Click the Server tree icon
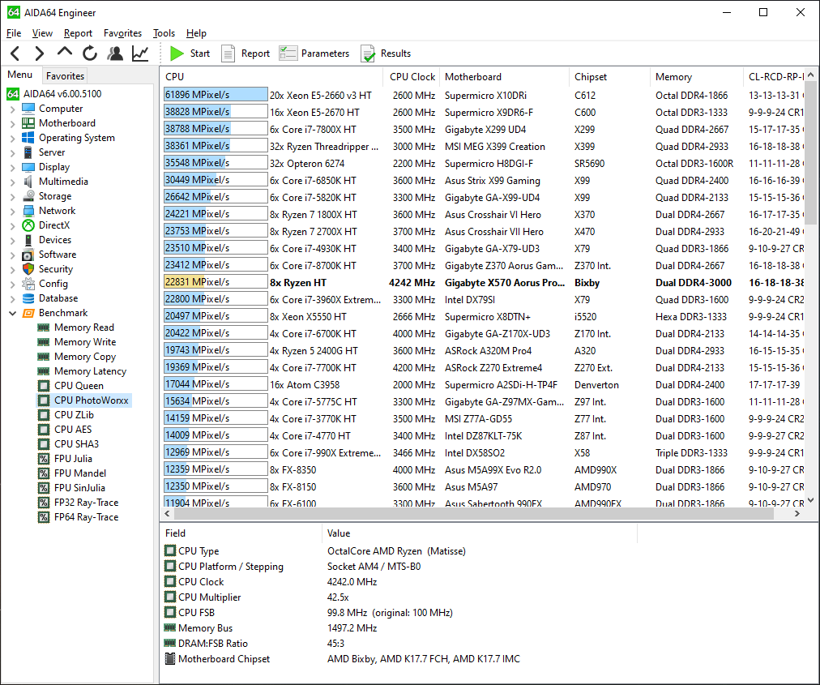This screenshot has width=820, height=685. [28, 152]
